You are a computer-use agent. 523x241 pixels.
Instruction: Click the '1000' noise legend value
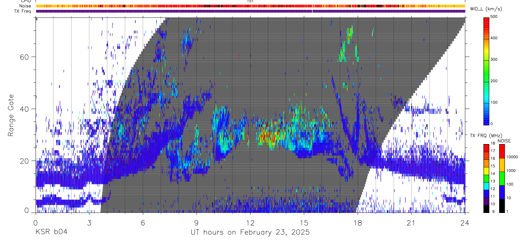[512, 170]
